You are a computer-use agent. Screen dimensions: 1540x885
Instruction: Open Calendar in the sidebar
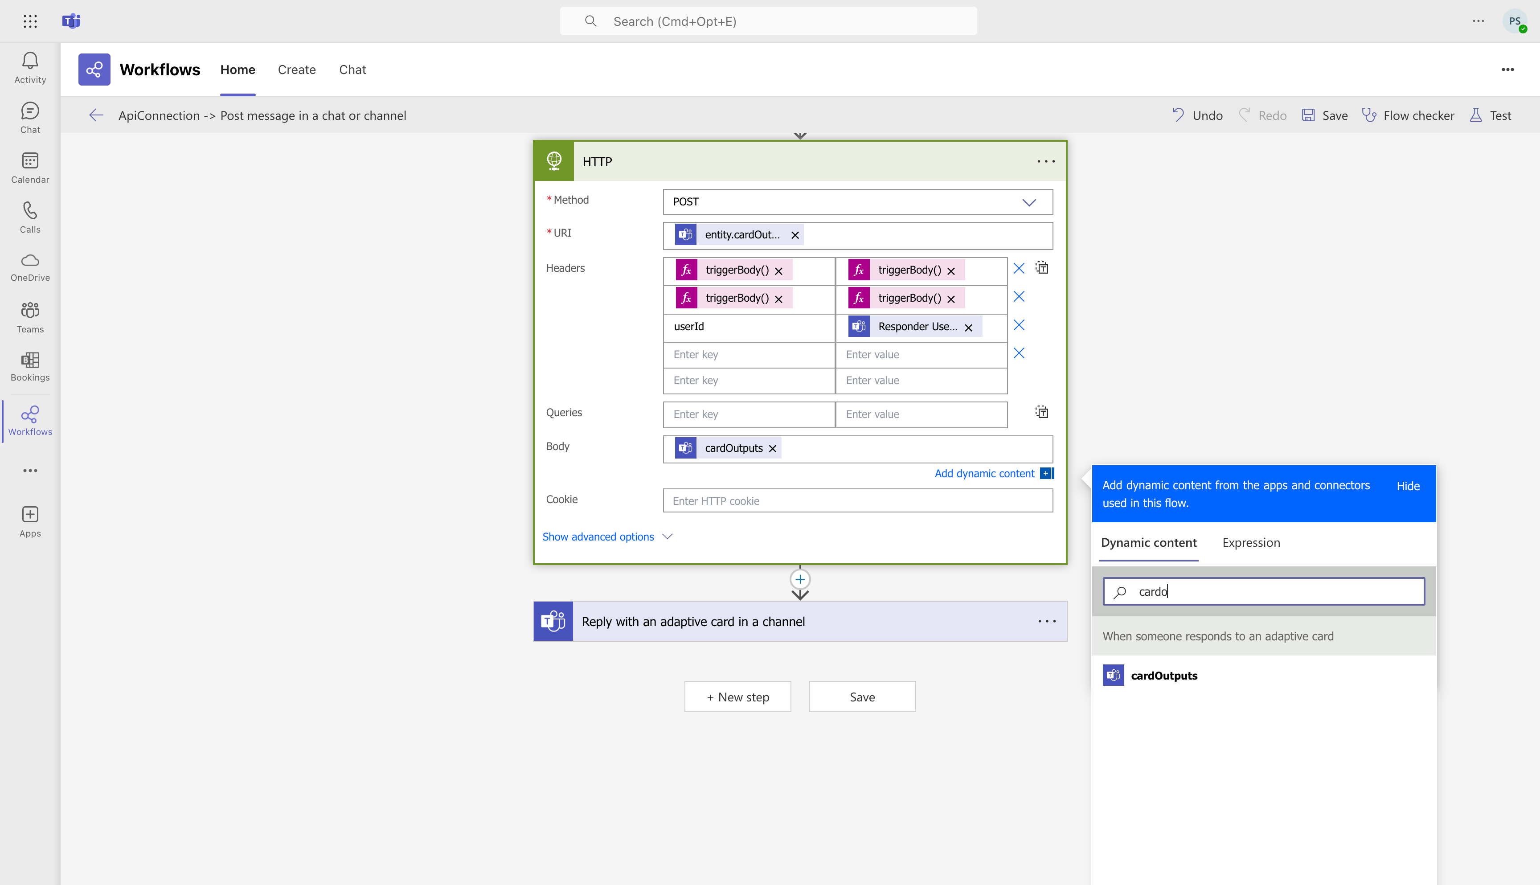[x=30, y=168]
